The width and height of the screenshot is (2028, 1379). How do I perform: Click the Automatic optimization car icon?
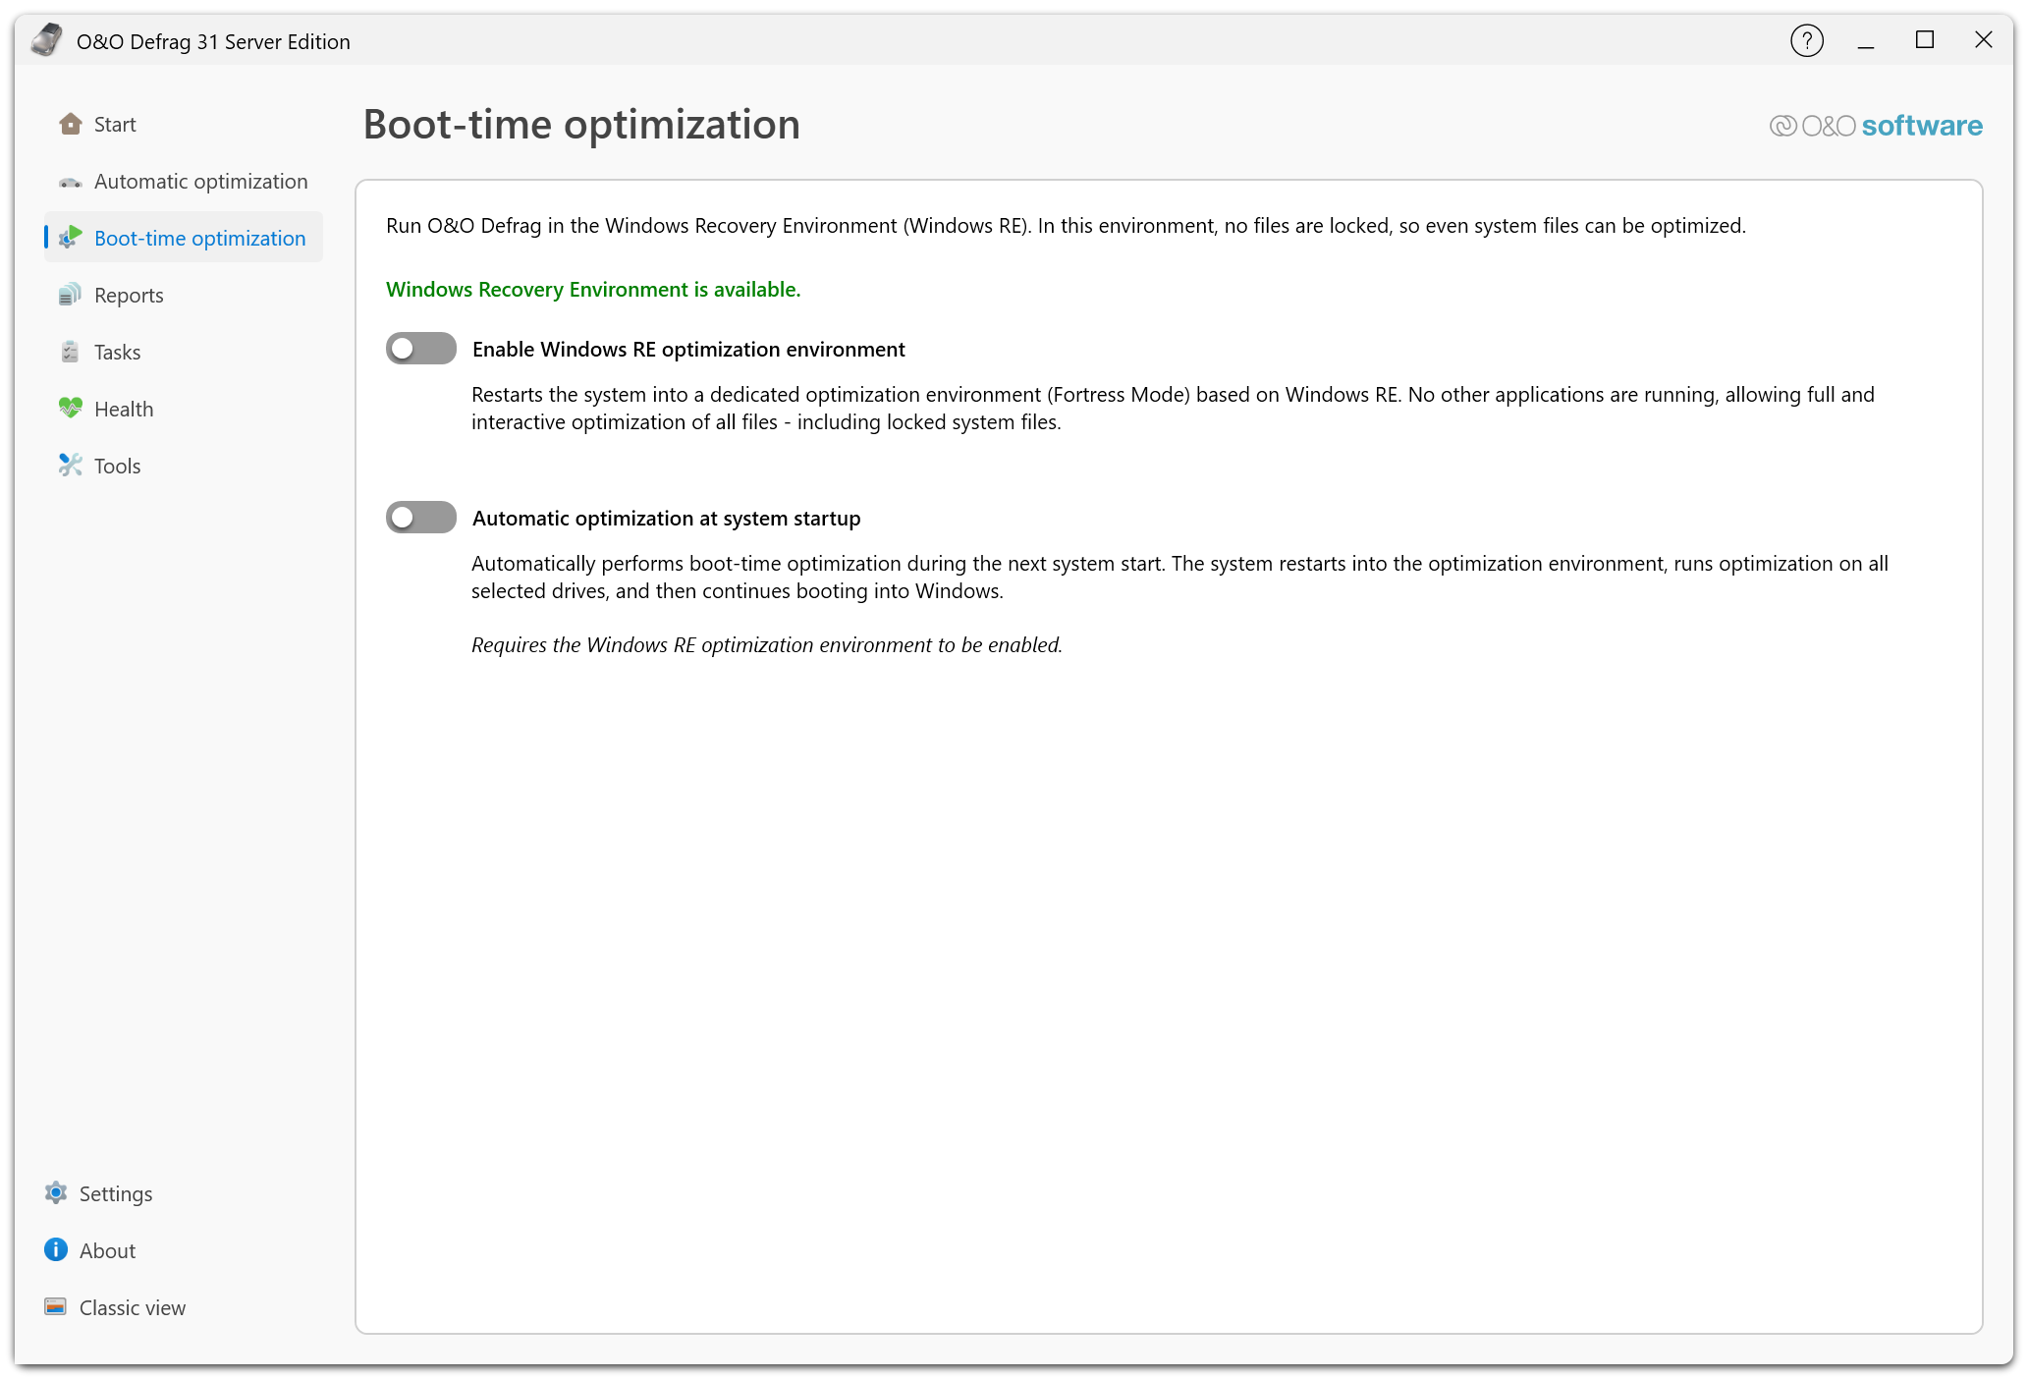(70, 182)
